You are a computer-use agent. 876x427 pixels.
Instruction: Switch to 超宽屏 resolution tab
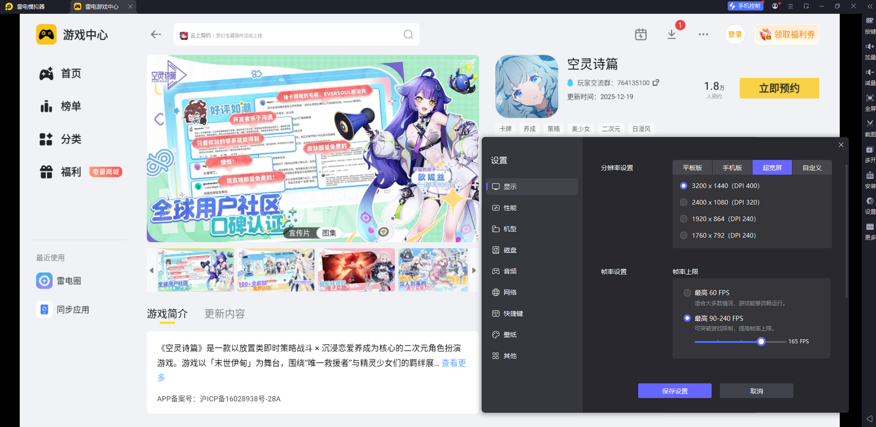coord(772,168)
